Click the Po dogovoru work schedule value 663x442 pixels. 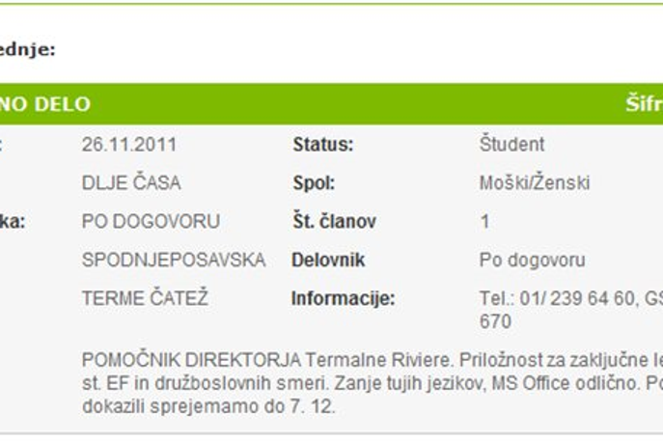point(533,261)
